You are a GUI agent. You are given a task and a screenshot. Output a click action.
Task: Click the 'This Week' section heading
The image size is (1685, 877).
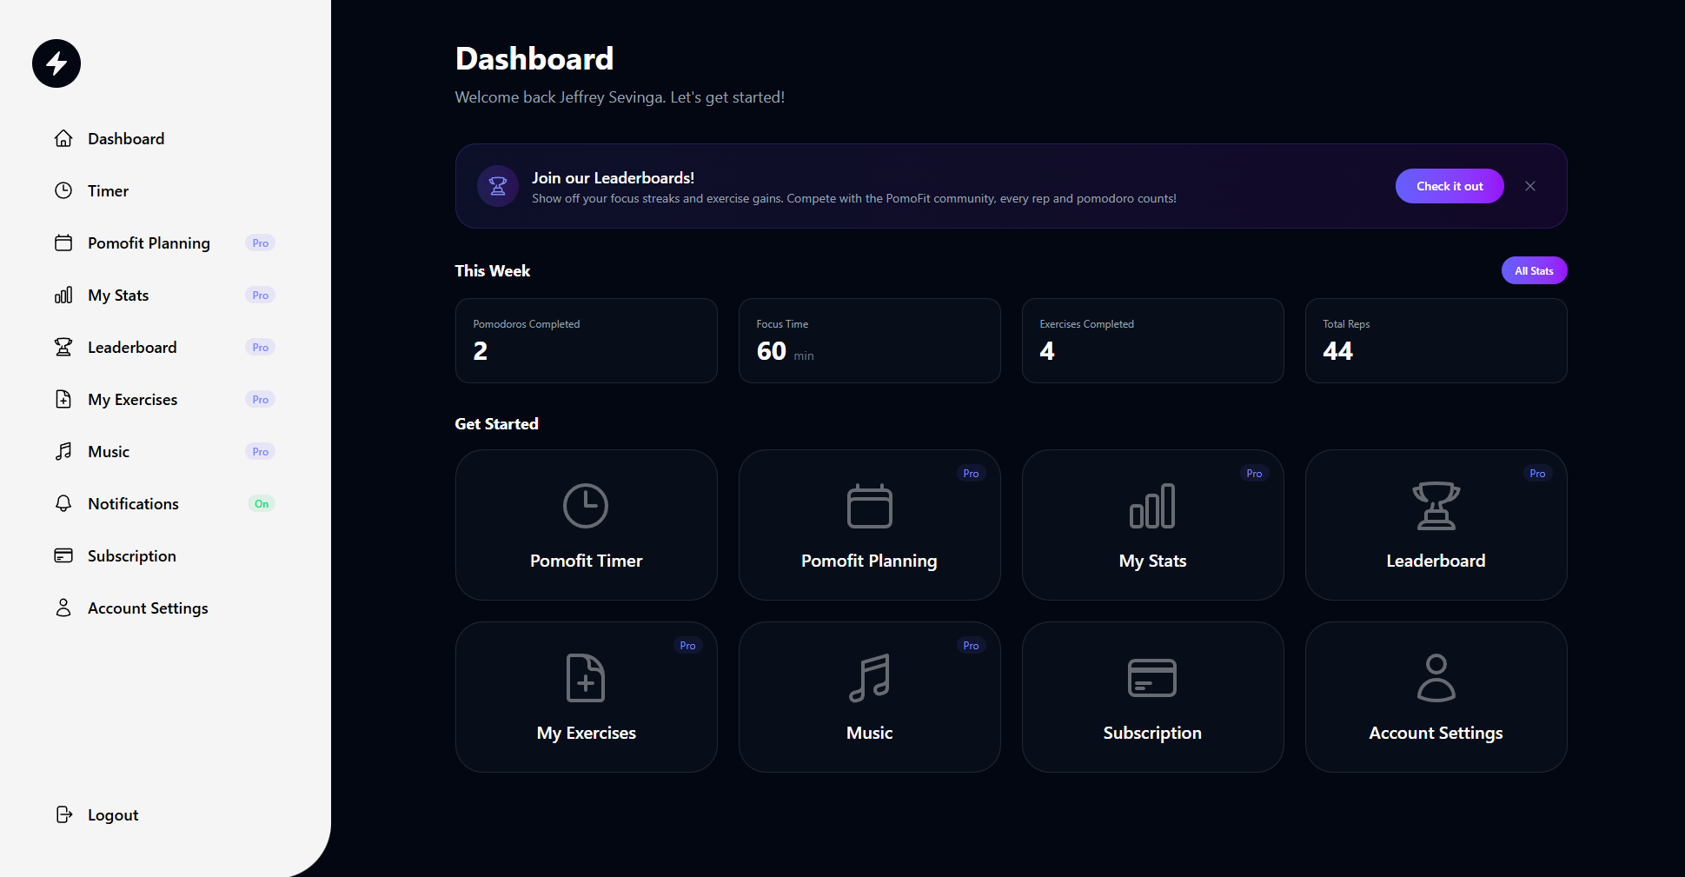[x=493, y=271]
